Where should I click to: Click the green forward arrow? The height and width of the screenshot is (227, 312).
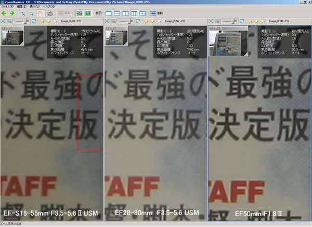pos(11,12)
